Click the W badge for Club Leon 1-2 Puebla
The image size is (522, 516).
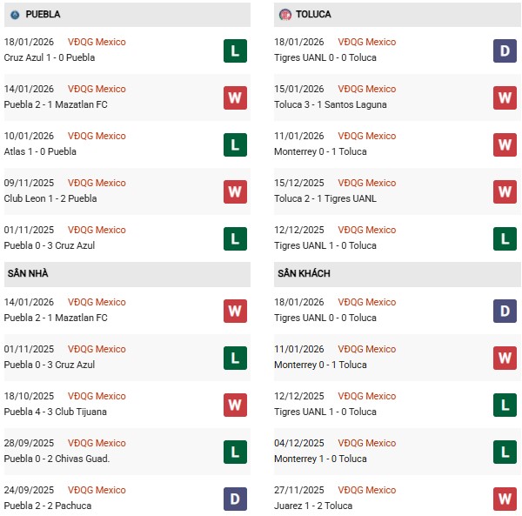tap(235, 191)
